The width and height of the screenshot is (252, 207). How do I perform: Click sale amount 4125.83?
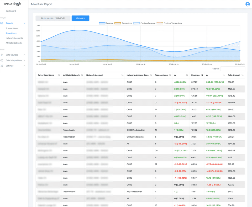(x=231, y=89)
